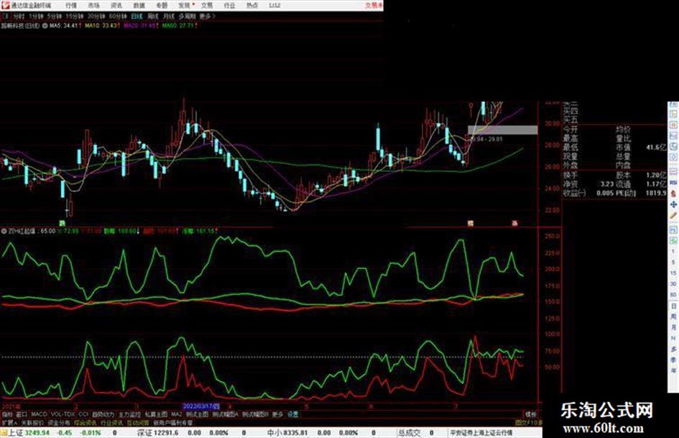Click 上证 index 3249.94 in status bar
Viewport: 679px width, 438px height.
(x=29, y=433)
